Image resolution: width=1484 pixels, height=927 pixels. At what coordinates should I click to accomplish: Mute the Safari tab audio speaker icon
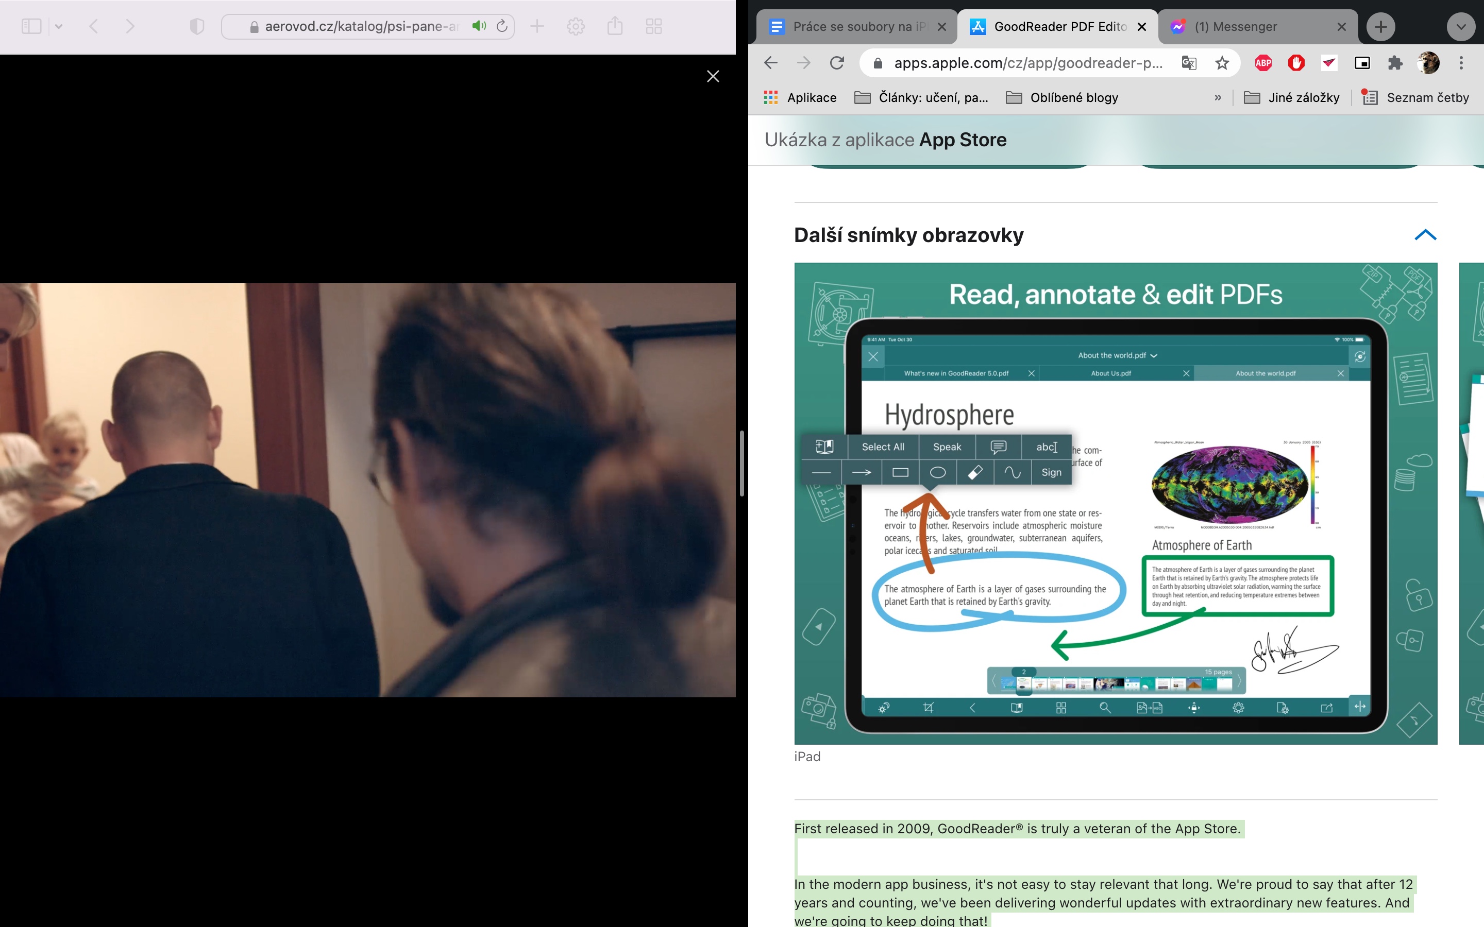479,26
